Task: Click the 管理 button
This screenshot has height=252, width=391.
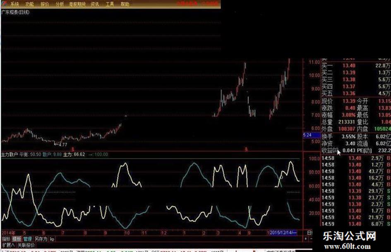Action: click(x=27, y=239)
